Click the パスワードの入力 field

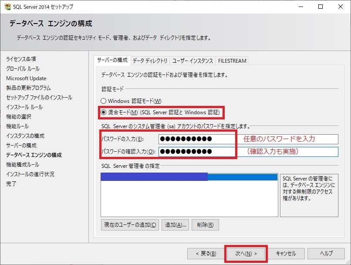click(x=248, y=139)
